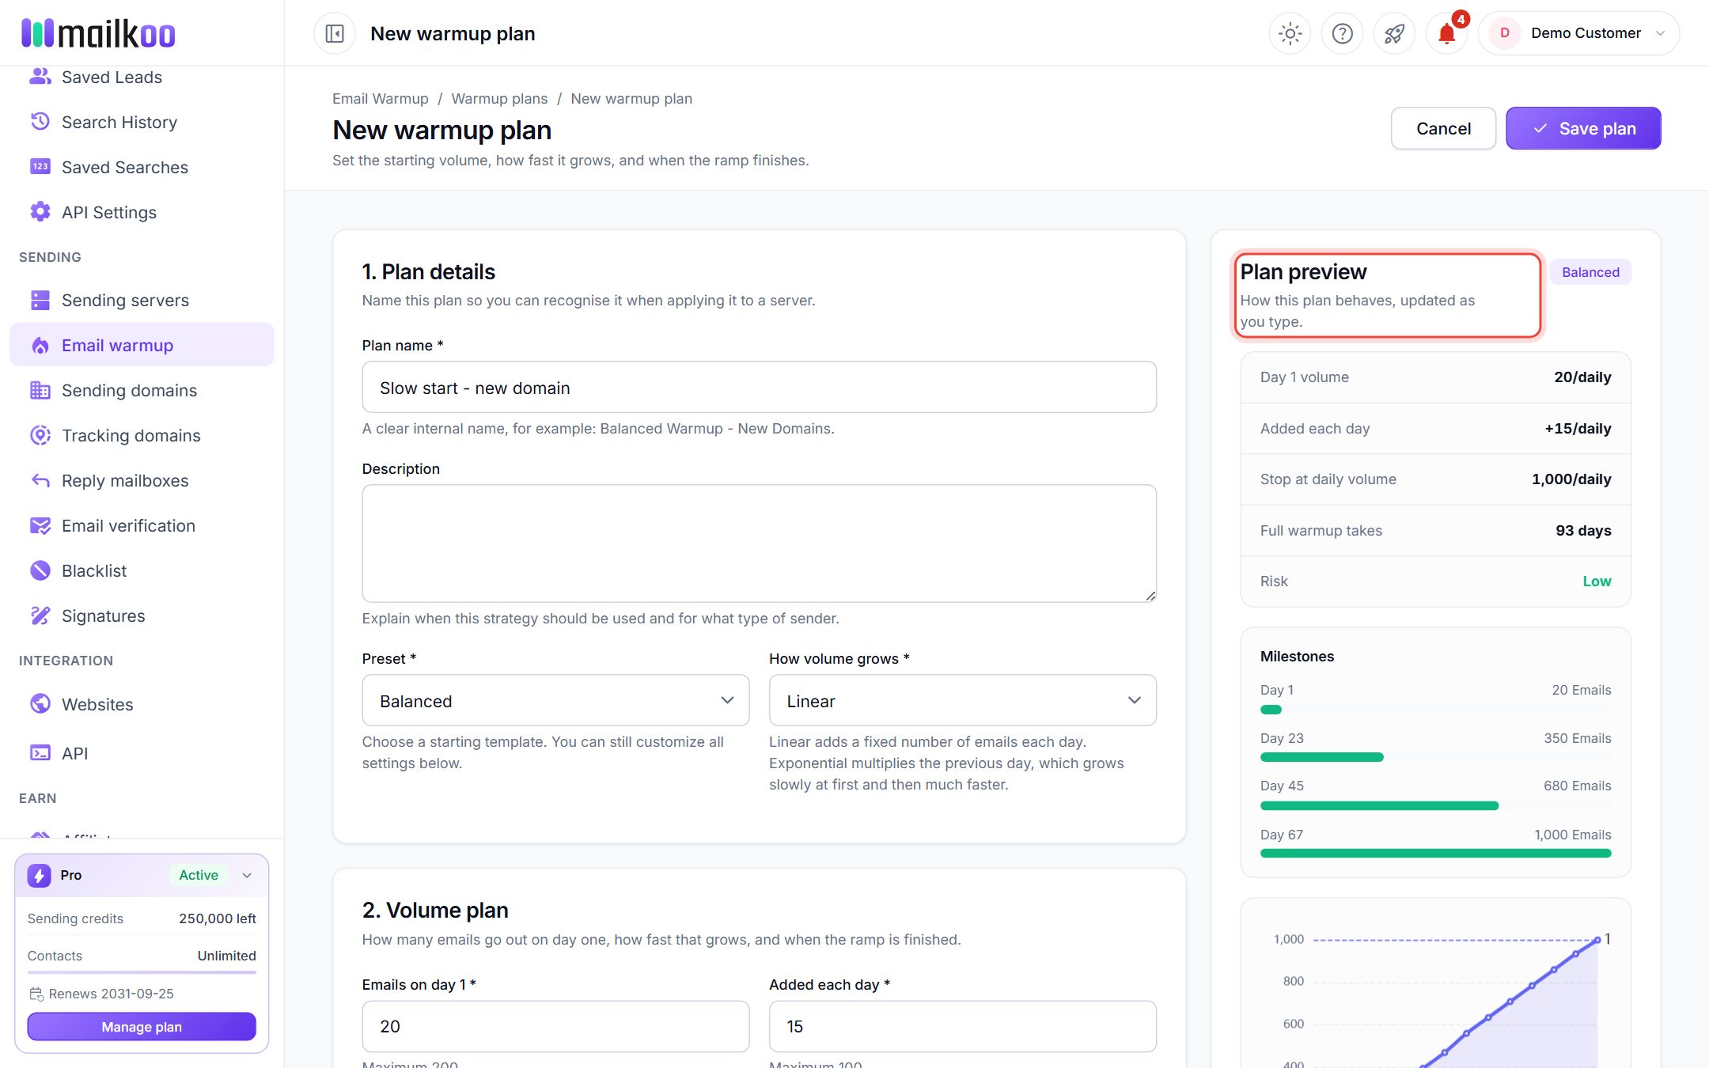The height and width of the screenshot is (1068, 1709).
Task: Open Search History menu item
Action: [x=142, y=122]
